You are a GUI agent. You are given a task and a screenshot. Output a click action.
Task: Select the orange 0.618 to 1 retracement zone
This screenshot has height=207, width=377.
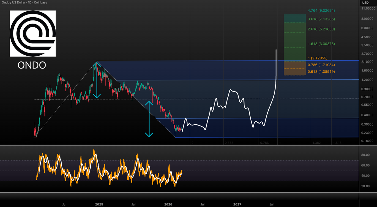294,68
